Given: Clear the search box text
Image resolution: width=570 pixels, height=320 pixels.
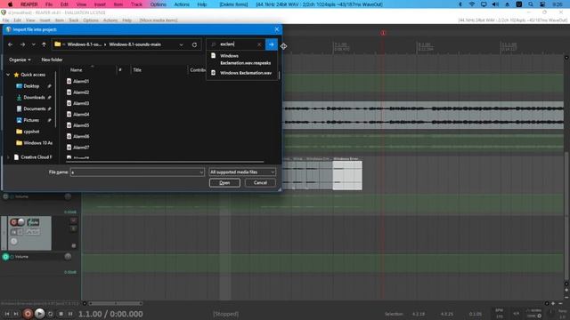Looking at the screenshot, I should (x=259, y=44).
